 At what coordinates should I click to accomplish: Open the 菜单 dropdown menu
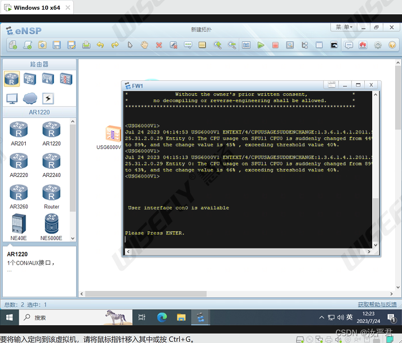(344, 27)
